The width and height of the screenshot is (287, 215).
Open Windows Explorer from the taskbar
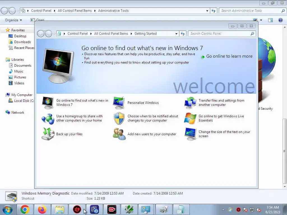(60, 209)
